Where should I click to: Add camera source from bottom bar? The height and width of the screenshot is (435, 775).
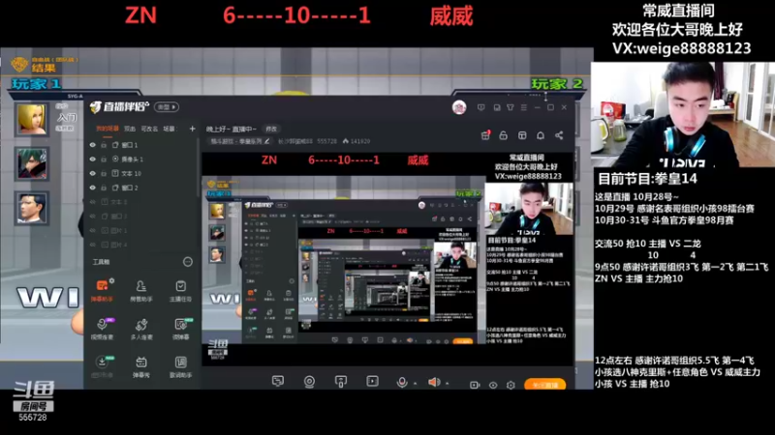coord(309,381)
